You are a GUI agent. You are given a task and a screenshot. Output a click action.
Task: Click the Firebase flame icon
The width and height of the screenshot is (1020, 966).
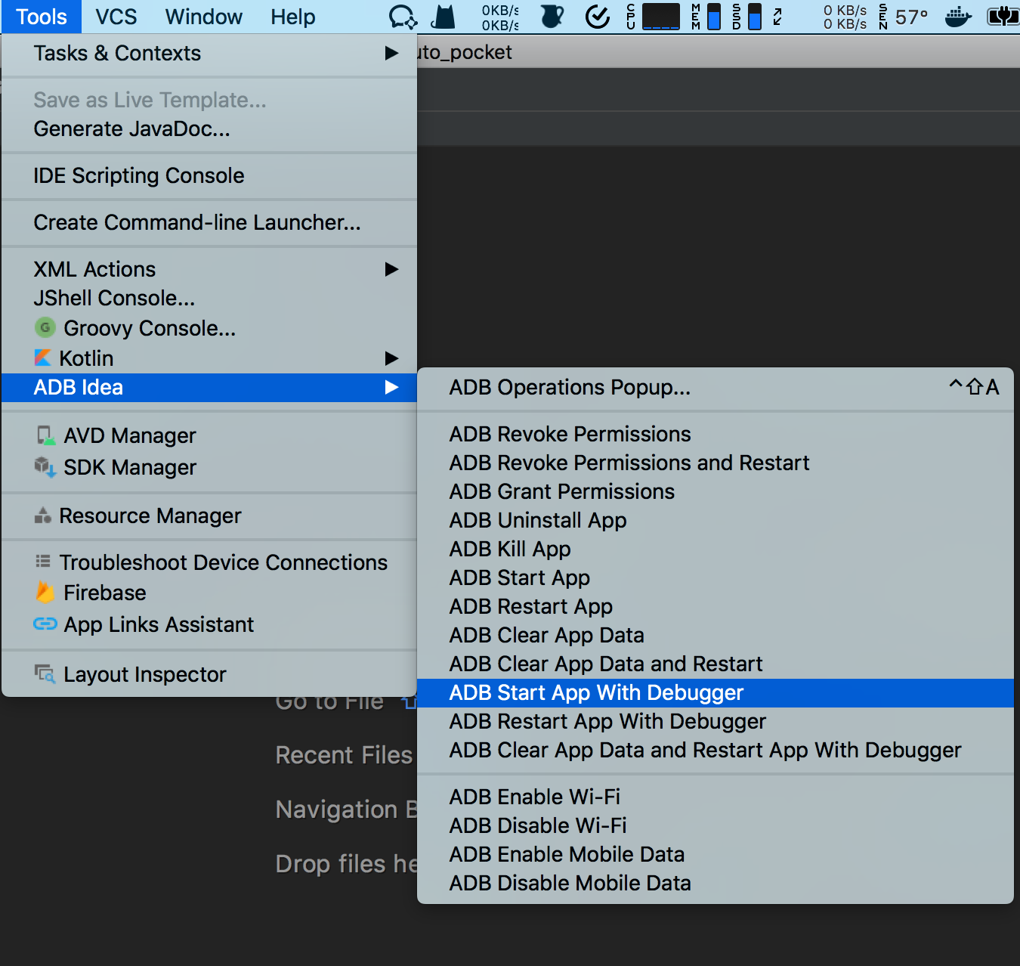coord(45,593)
